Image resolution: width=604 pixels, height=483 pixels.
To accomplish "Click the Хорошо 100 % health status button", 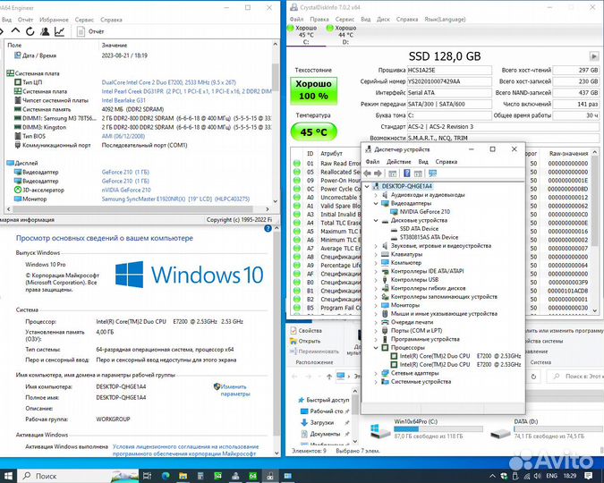I will point(313,90).
